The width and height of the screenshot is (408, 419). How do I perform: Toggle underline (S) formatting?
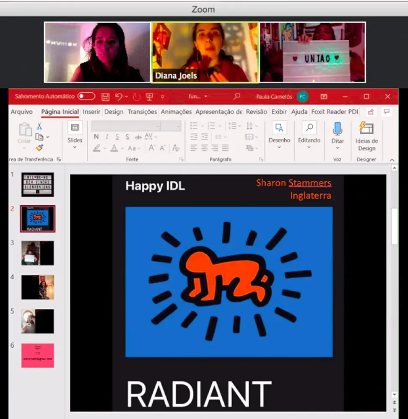[x=117, y=137]
